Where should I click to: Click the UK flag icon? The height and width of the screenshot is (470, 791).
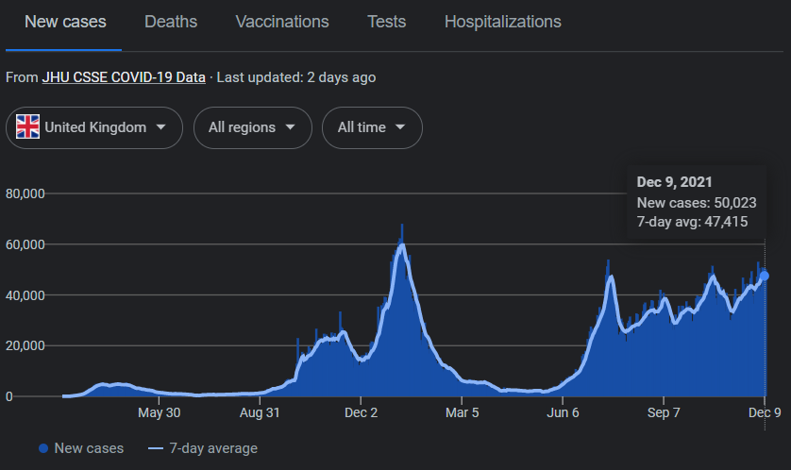(x=27, y=126)
